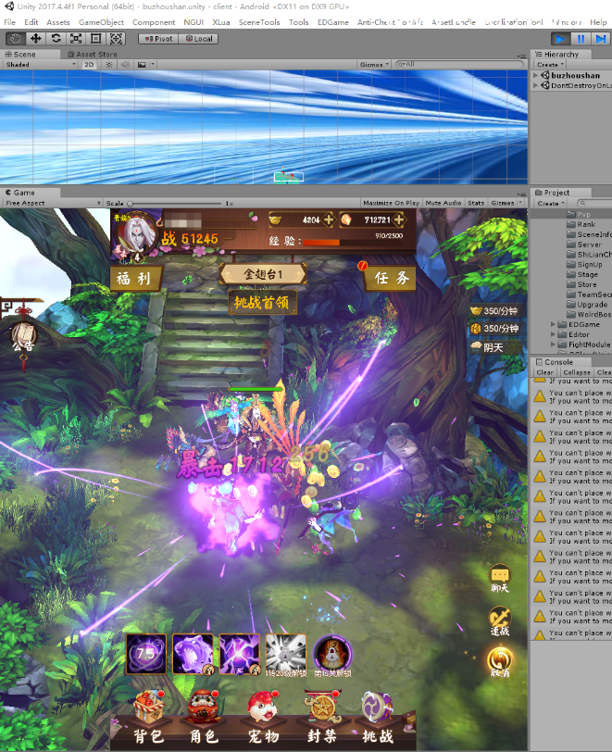Select the Rect transform tool

pos(96,38)
